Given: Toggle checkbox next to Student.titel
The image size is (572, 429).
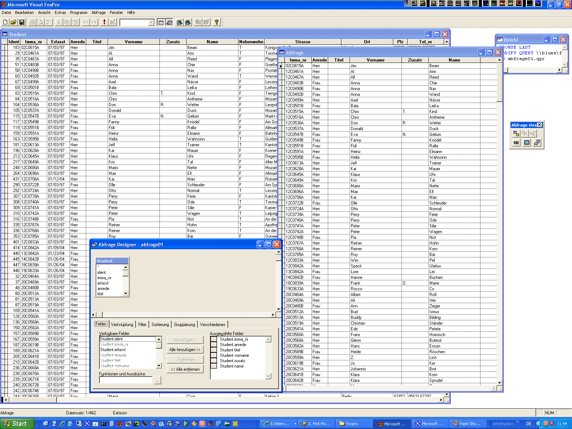Looking at the screenshot, I should (214, 350).
